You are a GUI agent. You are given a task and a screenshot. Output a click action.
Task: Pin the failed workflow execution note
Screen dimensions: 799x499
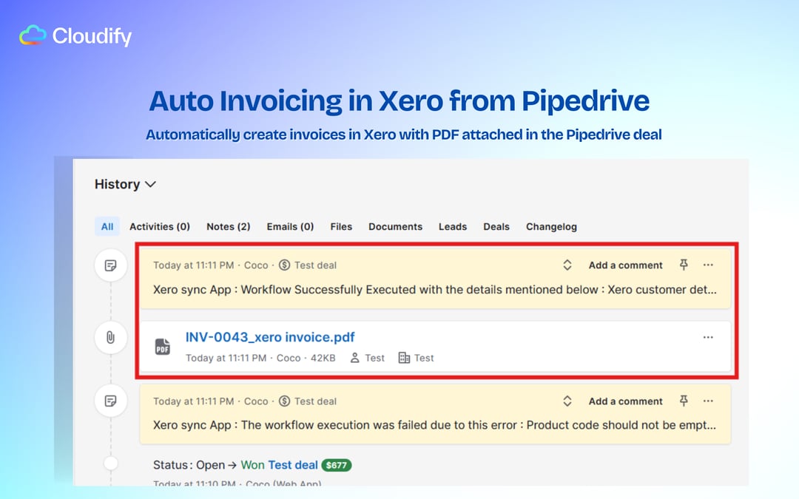683,401
